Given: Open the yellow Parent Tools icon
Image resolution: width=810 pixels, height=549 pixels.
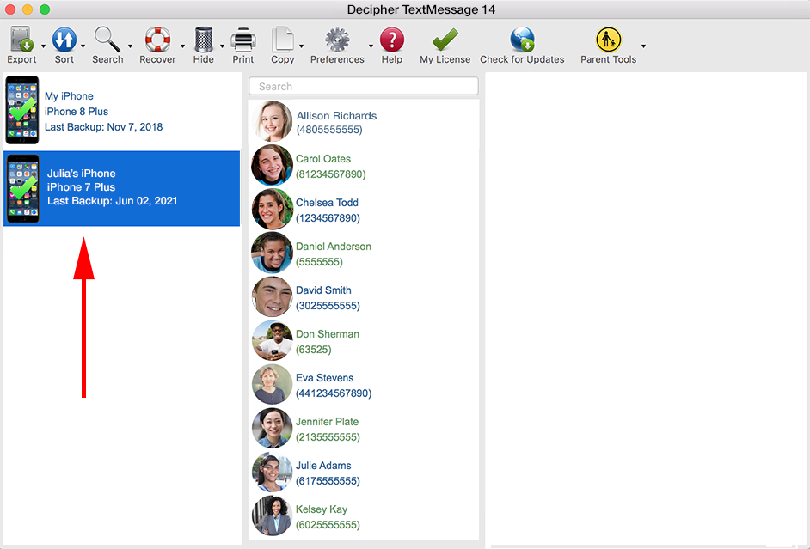Looking at the screenshot, I should pyautogui.click(x=608, y=40).
